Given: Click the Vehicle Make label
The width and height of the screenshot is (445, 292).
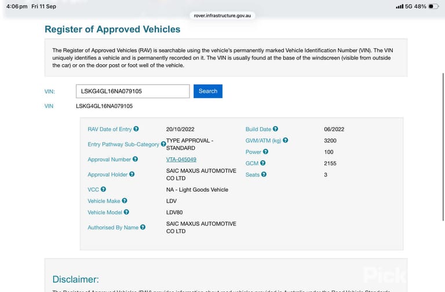Looking at the screenshot, I should coord(104,201).
